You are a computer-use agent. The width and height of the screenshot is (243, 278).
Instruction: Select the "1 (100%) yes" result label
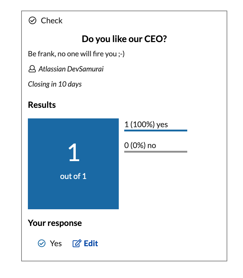coord(146,124)
